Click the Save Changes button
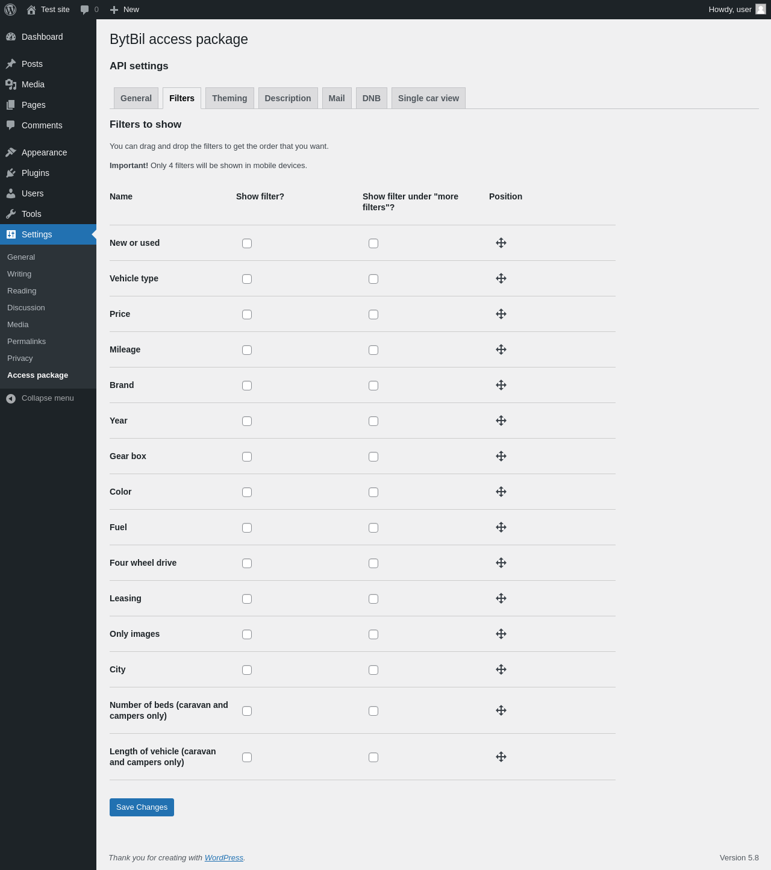 (x=142, y=807)
